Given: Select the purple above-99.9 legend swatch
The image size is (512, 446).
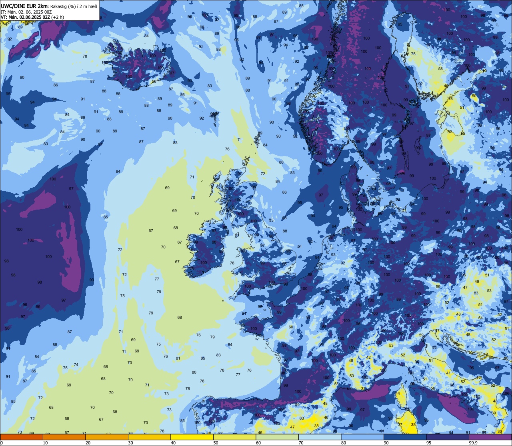Looking at the screenshot, I should 490,437.
